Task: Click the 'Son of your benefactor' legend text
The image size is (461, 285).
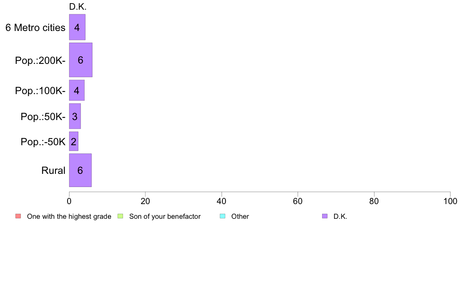Action: tap(165, 216)
